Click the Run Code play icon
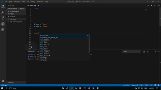161x90 pixels. click(x=151, y=5)
